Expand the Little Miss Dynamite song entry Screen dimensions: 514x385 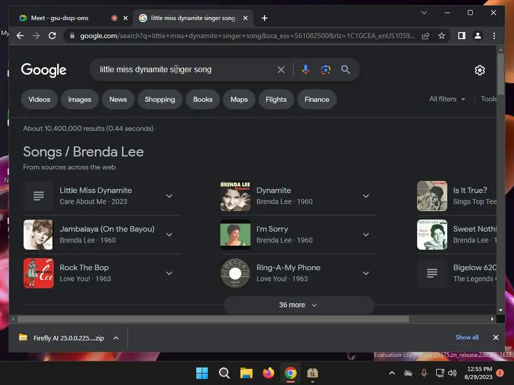[169, 196]
